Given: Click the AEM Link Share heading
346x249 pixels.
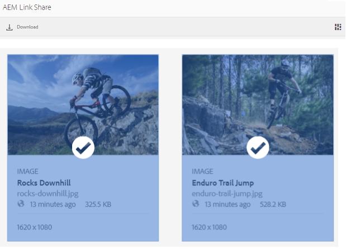Looking at the screenshot, I should [27, 7].
